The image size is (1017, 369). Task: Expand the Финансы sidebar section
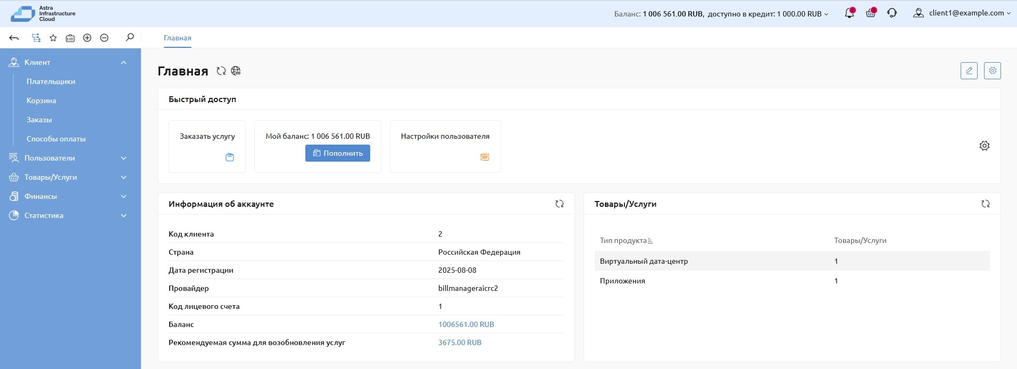(70, 196)
